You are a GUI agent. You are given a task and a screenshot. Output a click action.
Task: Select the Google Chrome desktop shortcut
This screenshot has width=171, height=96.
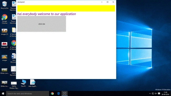point(4,19)
